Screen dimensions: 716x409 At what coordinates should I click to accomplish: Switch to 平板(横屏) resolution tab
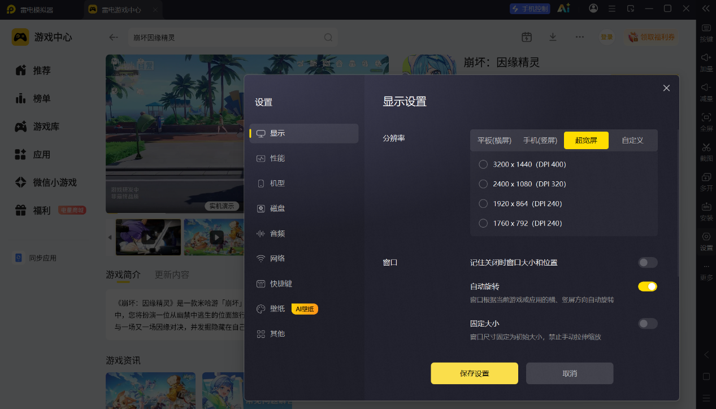pyautogui.click(x=494, y=140)
